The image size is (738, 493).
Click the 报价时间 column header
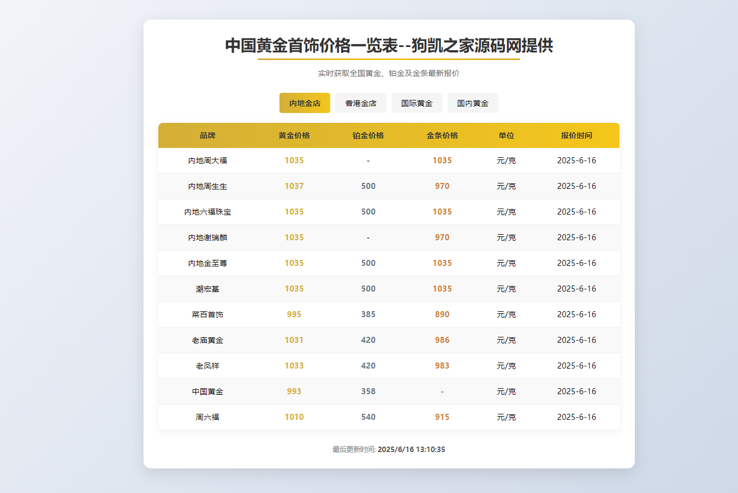pos(576,135)
